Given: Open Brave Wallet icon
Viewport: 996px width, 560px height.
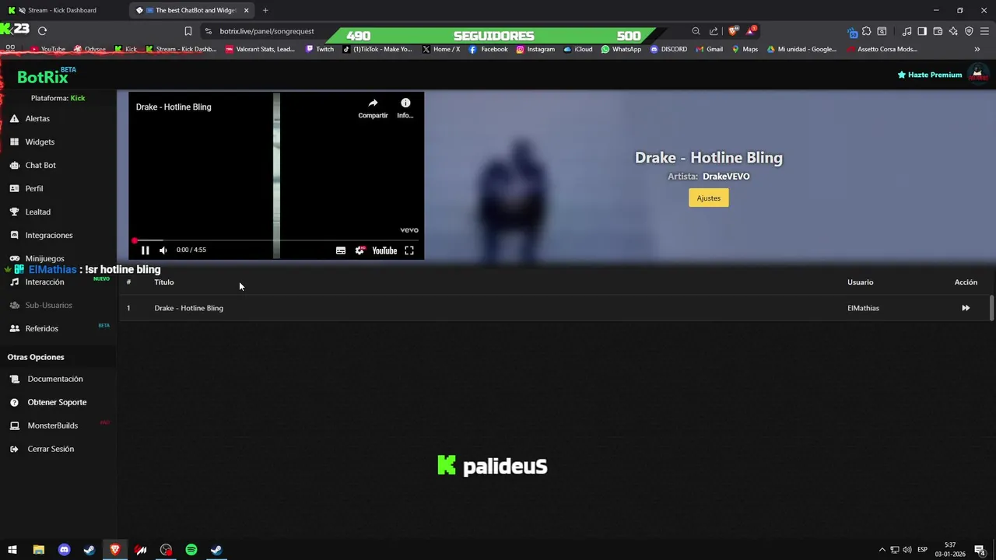Looking at the screenshot, I should 938,31.
